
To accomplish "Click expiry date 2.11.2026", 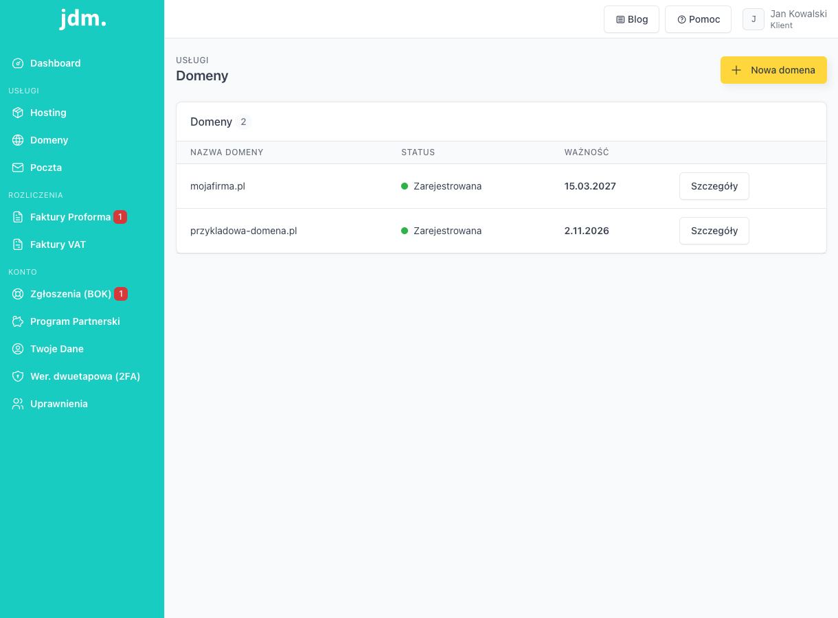I will [x=587, y=231].
